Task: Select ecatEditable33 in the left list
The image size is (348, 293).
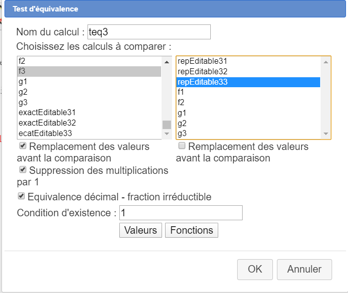Action: [x=45, y=133]
